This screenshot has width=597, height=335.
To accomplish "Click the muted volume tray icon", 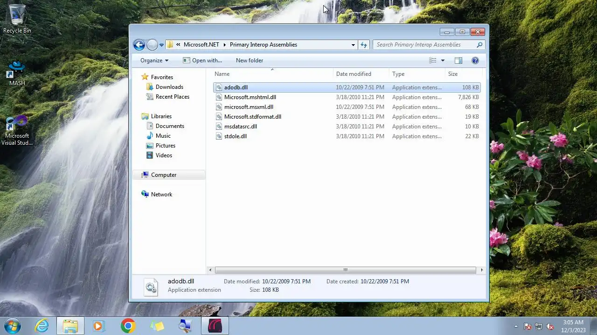I will coord(550,326).
